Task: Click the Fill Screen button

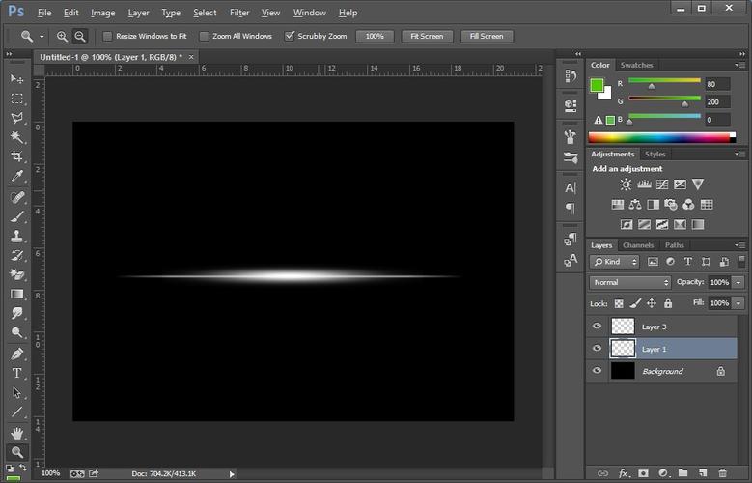Action: [x=486, y=37]
